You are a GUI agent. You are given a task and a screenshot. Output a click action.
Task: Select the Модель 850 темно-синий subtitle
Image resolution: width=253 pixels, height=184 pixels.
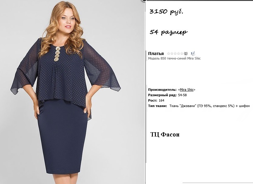[174, 58]
